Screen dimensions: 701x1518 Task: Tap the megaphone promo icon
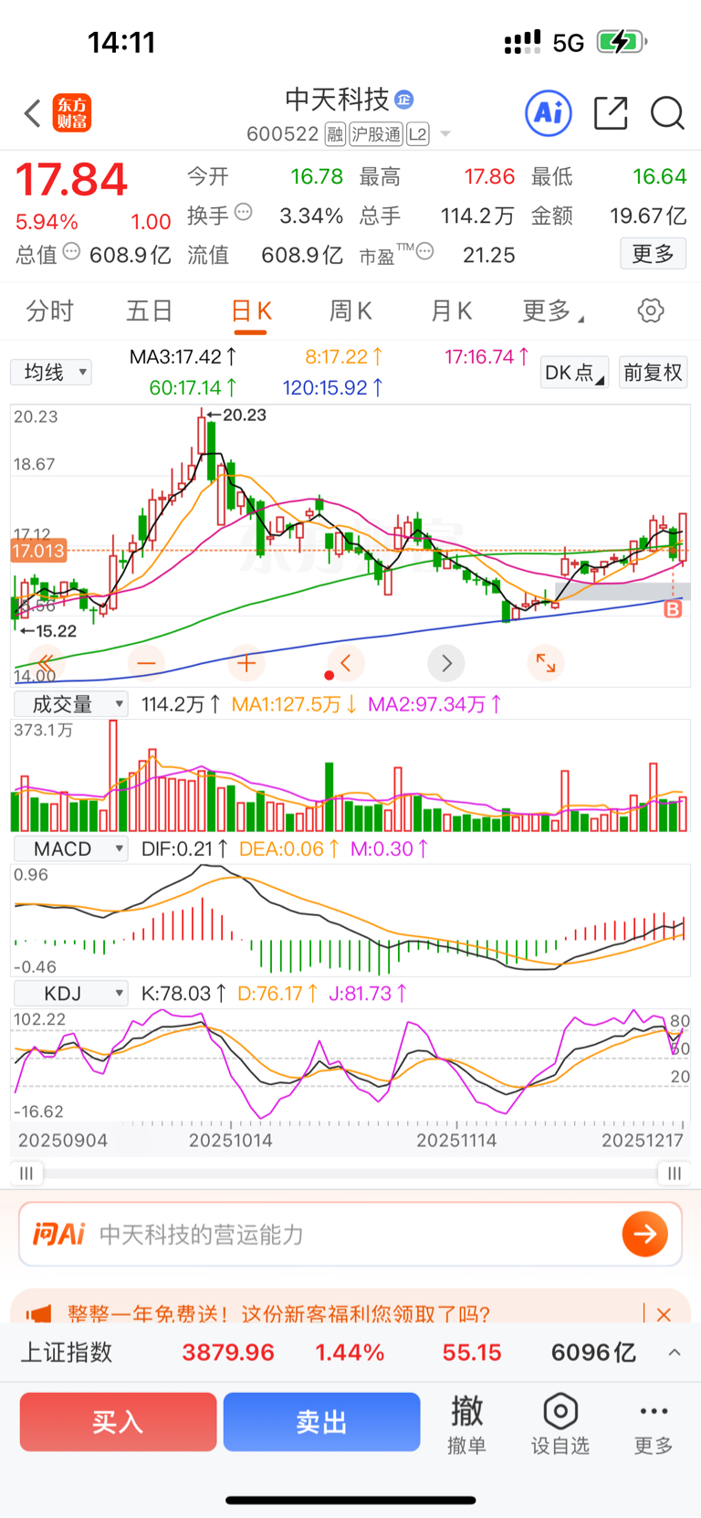tap(38, 1314)
